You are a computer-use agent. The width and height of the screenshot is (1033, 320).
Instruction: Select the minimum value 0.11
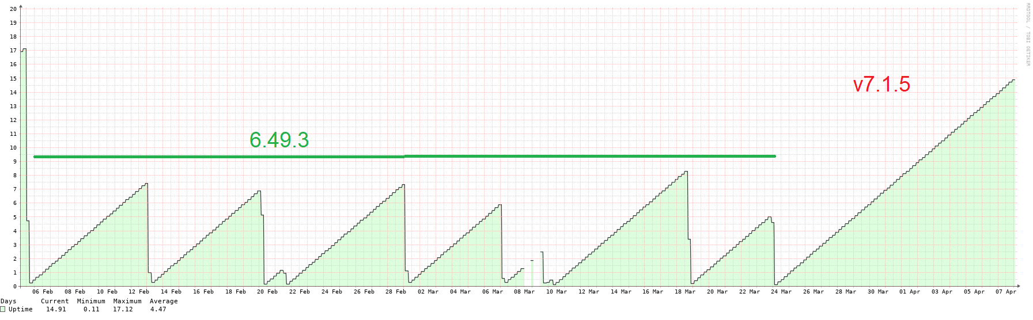click(91, 310)
